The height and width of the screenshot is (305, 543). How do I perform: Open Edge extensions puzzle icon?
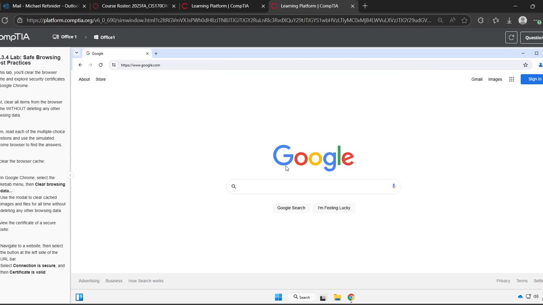click(x=481, y=20)
